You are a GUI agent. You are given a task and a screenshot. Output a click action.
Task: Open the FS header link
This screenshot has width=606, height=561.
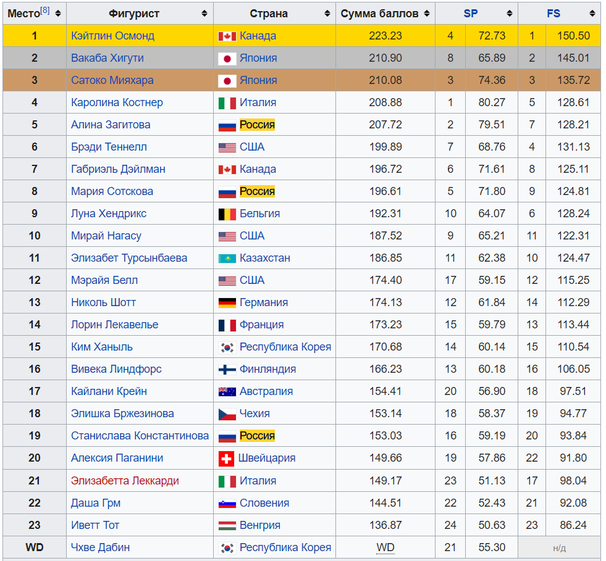click(x=553, y=14)
